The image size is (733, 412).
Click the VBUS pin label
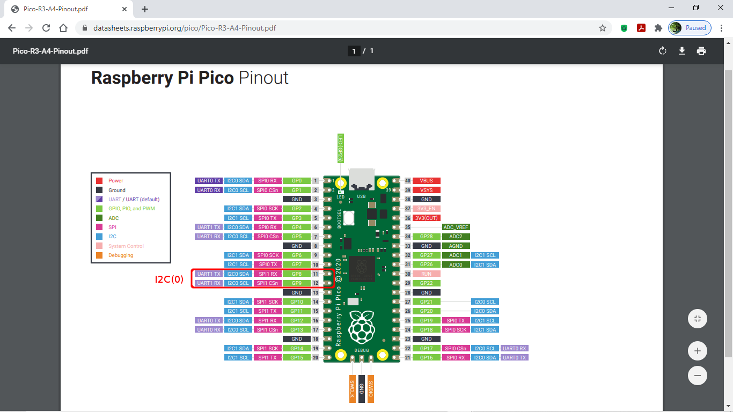pyautogui.click(x=427, y=181)
